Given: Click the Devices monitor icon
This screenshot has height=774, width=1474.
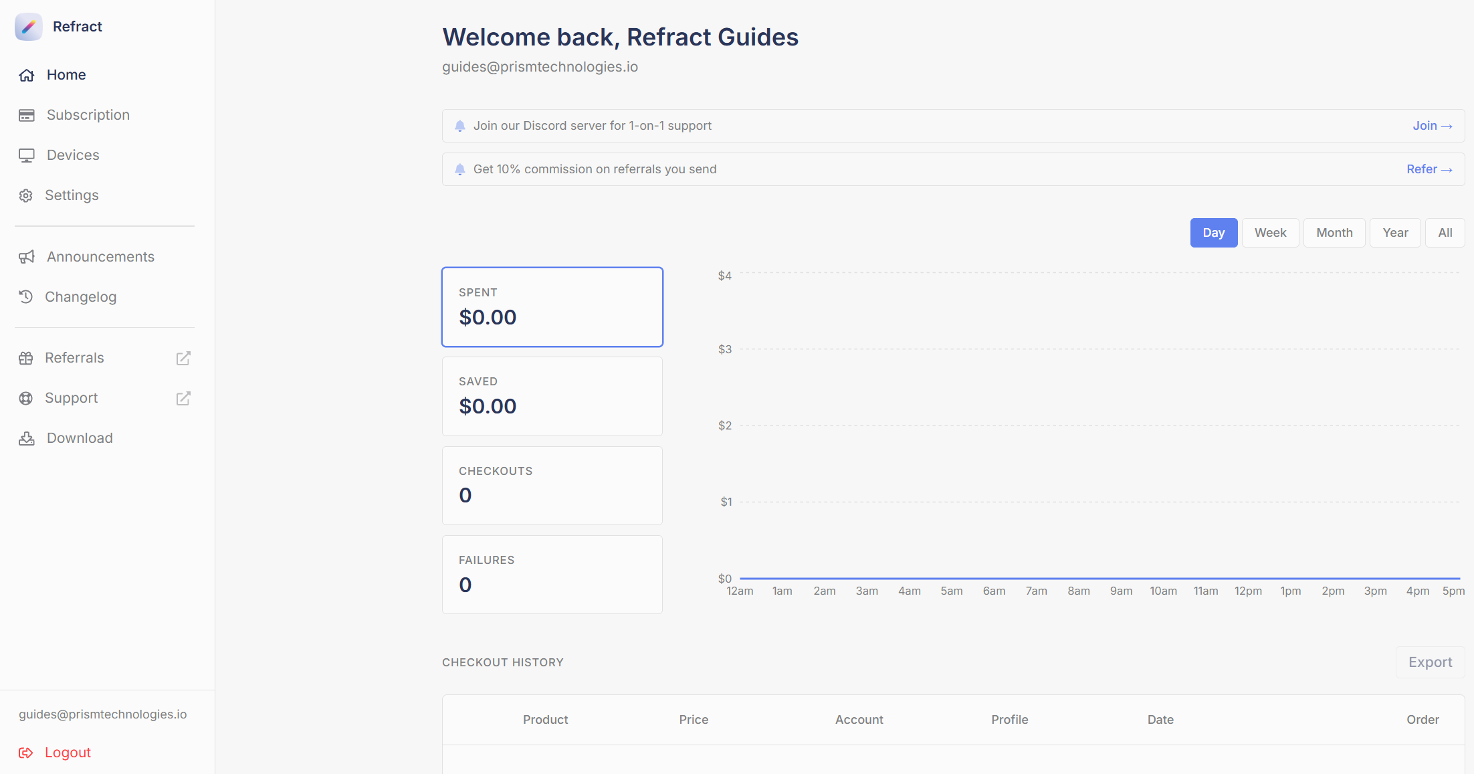Looking at the screenshot, I should click(x=27, y=155).
